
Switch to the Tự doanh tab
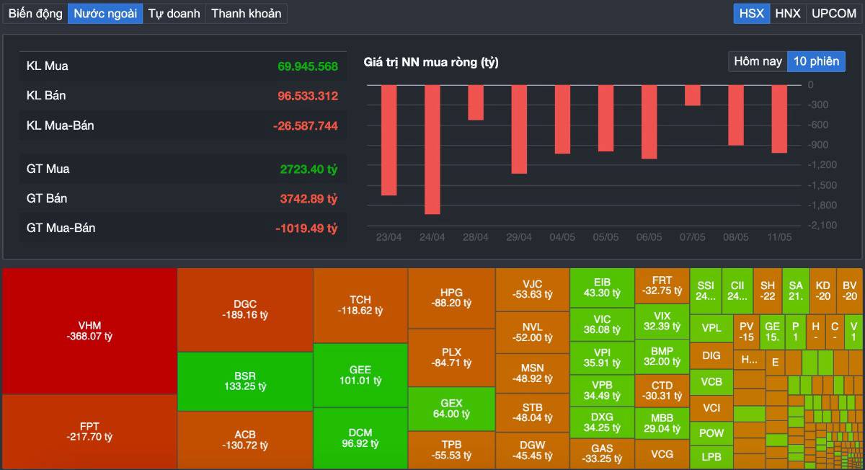[174, 14]
